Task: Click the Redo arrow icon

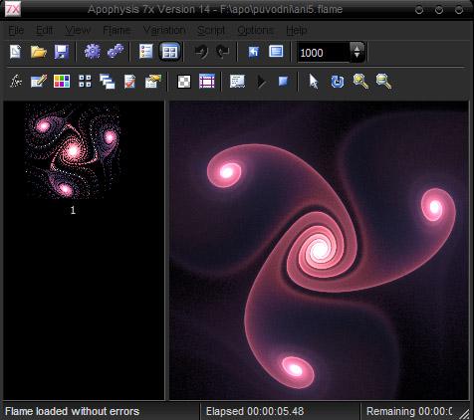Action: tap(222, 52)
